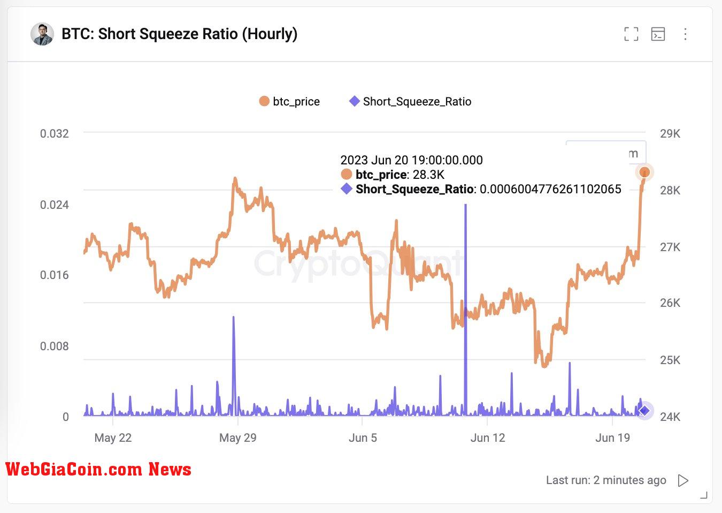Open the author avatar profile
Screen dimensions: 722x513
pyautogui.click(x=42, y=34)
